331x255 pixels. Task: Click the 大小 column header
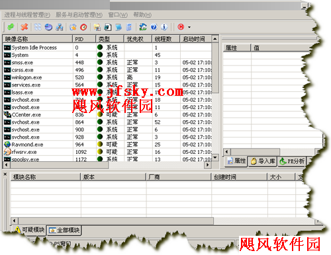point(281,177)
